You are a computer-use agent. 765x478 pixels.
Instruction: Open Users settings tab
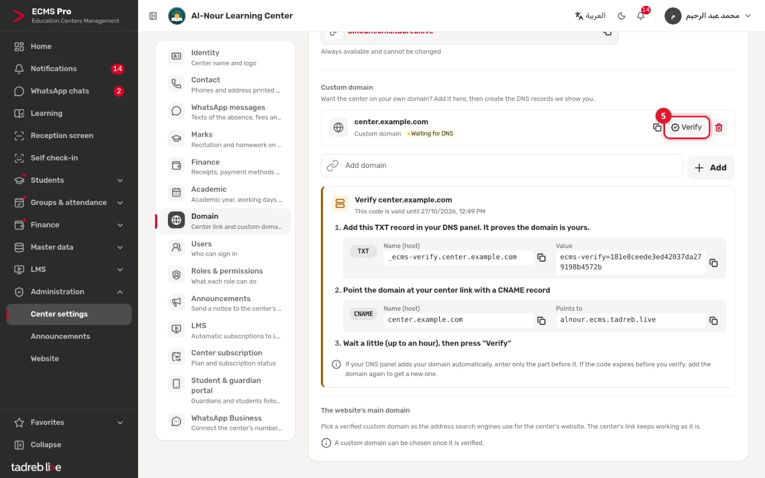[x=225, y=249]
